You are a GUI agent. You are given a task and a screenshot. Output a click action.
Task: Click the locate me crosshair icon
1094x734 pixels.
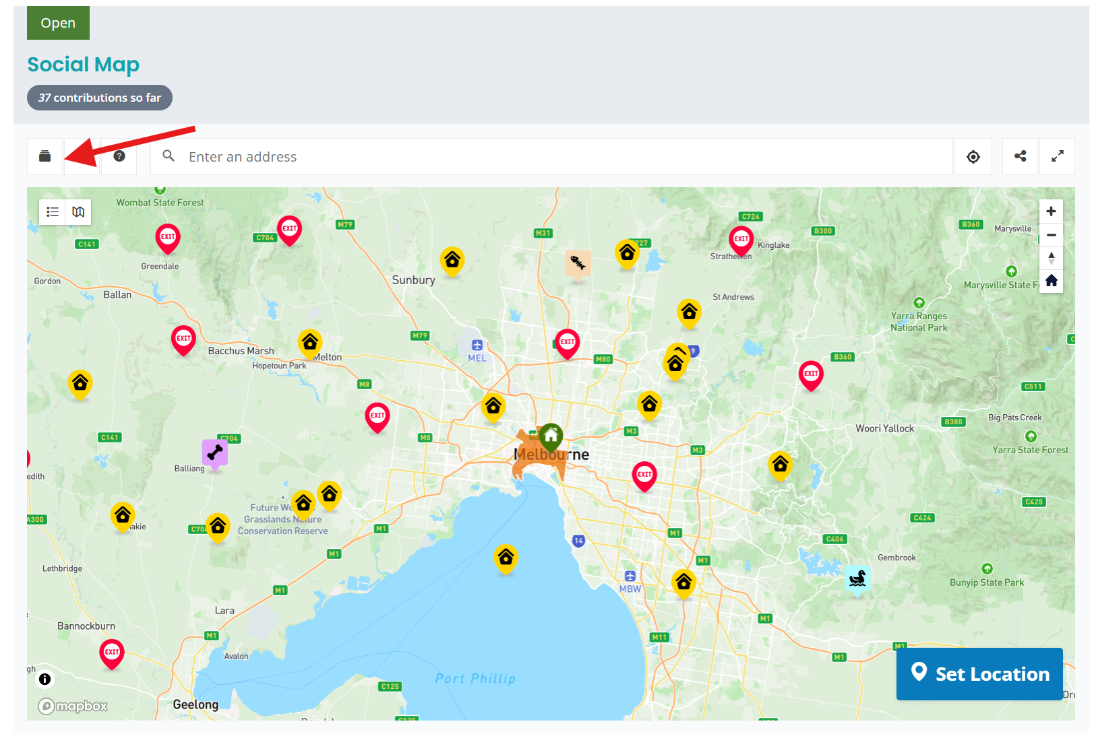pyautogui.click(x=973, y=157)
